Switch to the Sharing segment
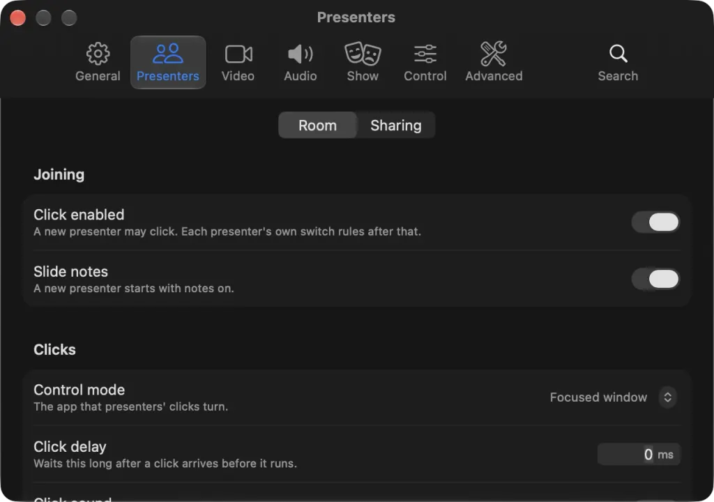The width and height of the screenshot is (714, 502). (396, 125)
